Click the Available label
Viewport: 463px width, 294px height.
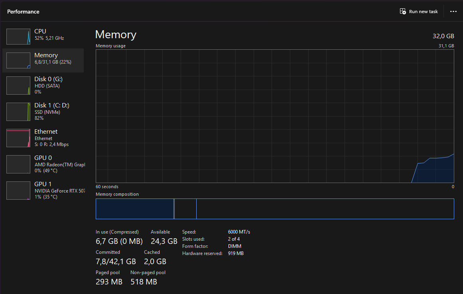[160, 232]
